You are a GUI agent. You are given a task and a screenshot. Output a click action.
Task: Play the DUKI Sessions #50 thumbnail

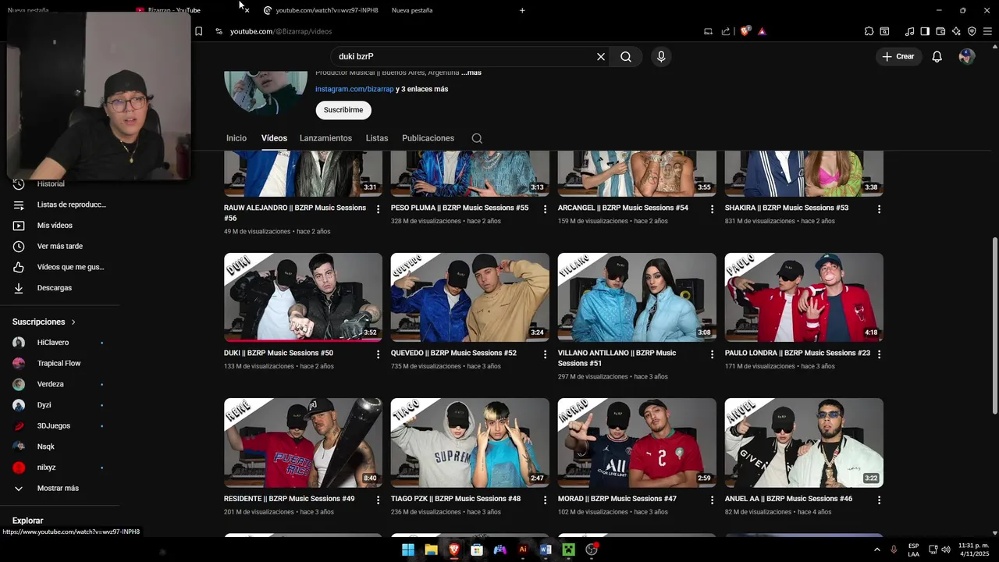pyautogui.click(x=303, y=297)
